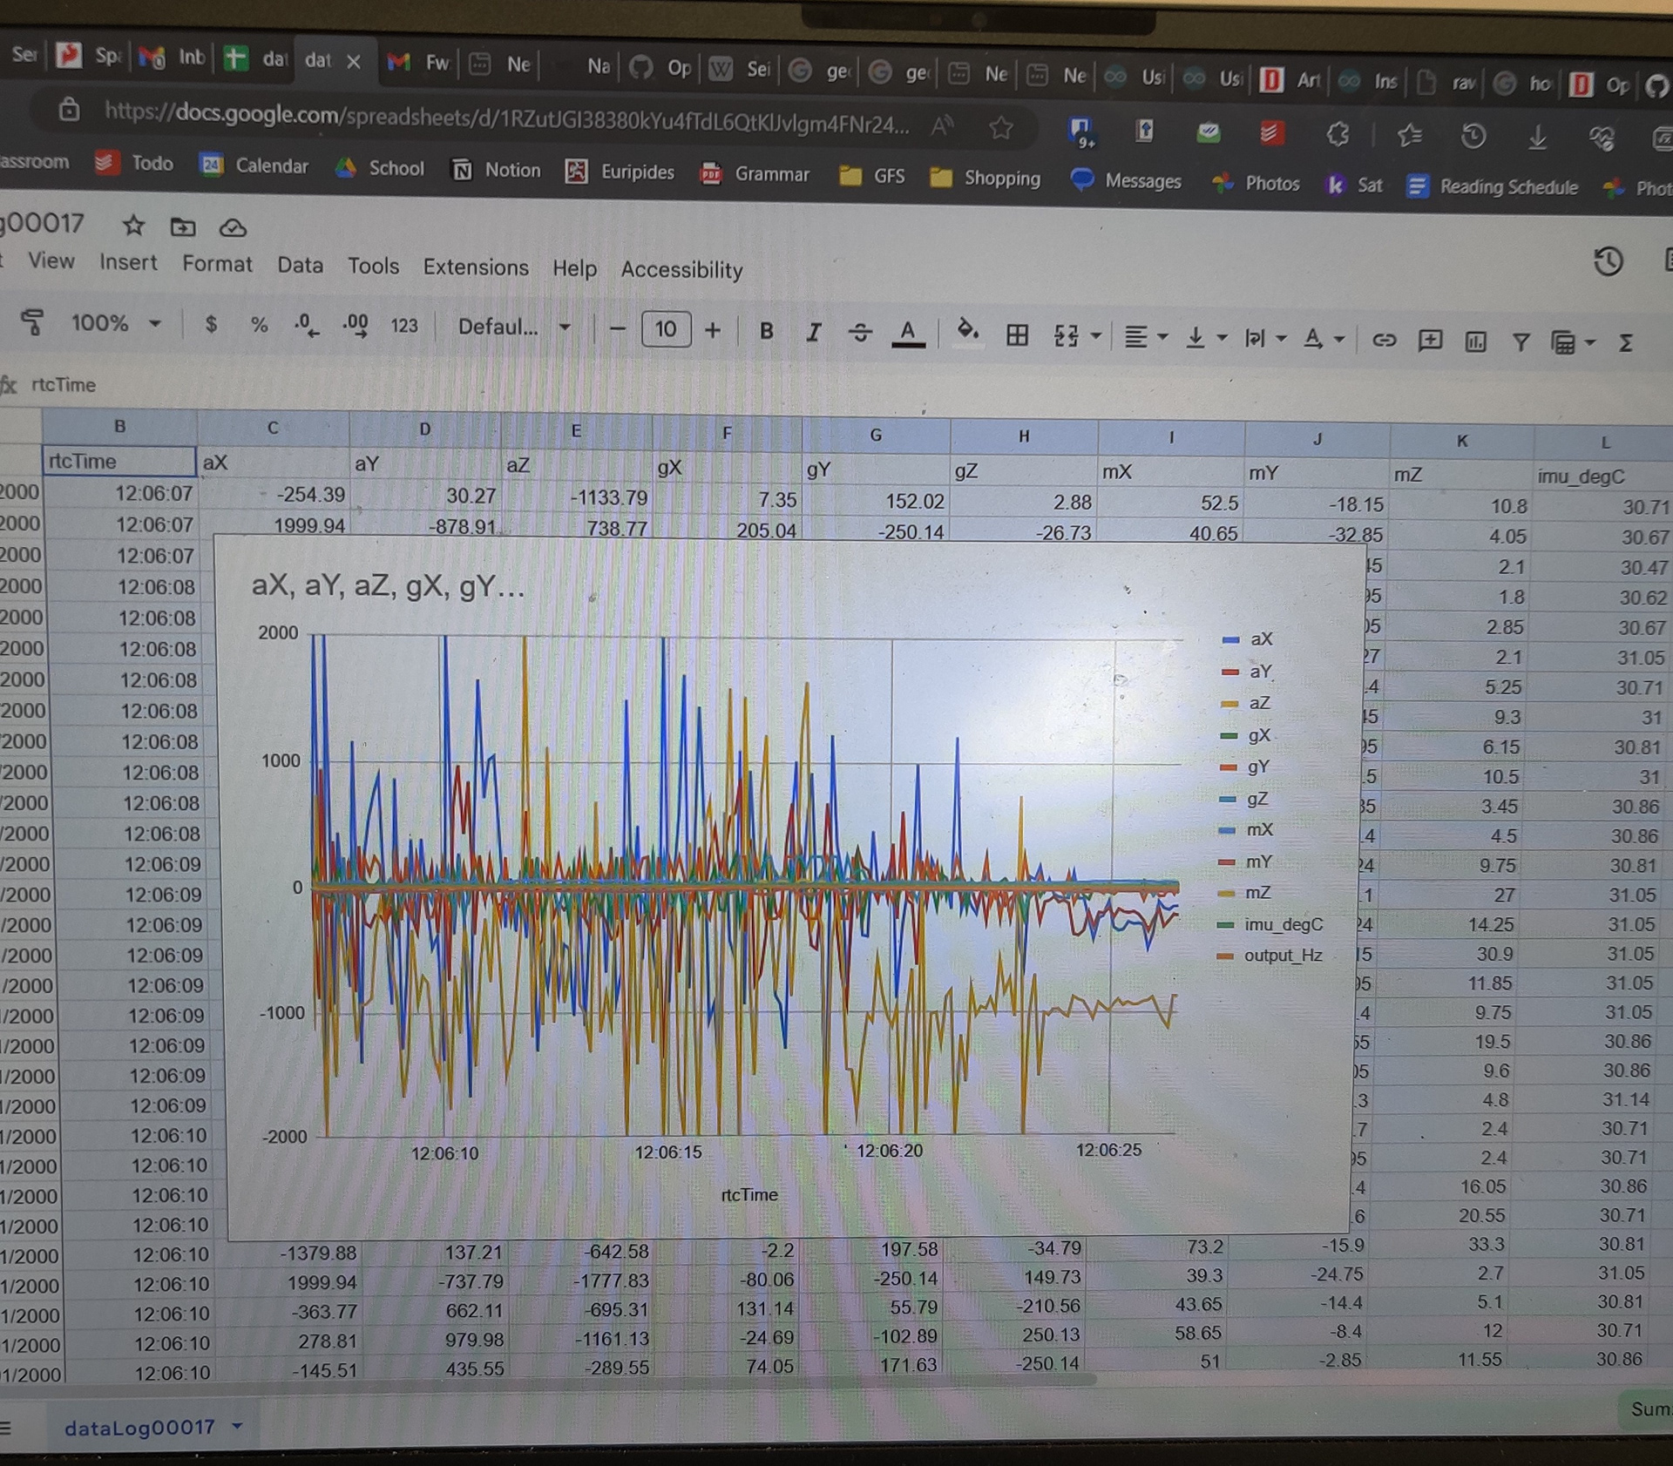Increase font size plus button
The height and width of the screenshot is (1466, 1673).
[713, 330]
